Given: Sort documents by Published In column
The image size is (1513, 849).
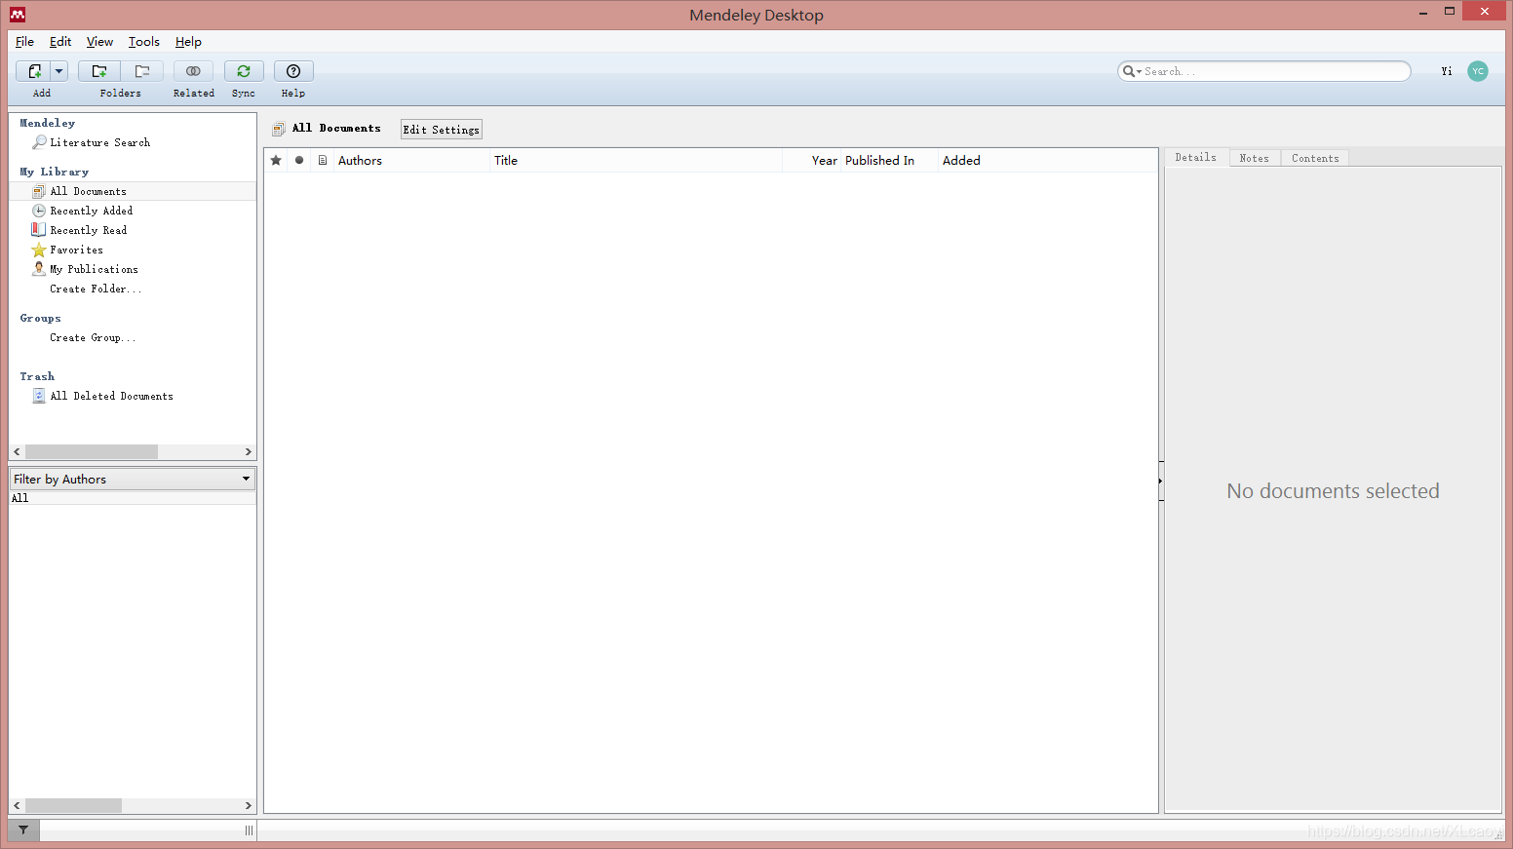Looking at the screenshot, I should pyautogui.click(x=890, y=160).
